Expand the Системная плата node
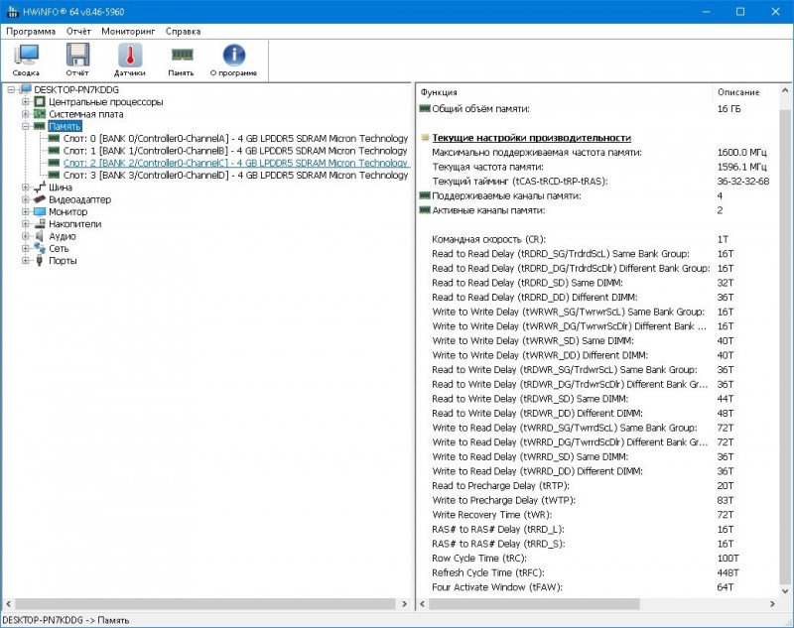Viewport: 794px width, 628px height. [26, 114]
